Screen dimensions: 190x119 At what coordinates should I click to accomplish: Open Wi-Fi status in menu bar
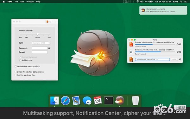tap(137, 2)
